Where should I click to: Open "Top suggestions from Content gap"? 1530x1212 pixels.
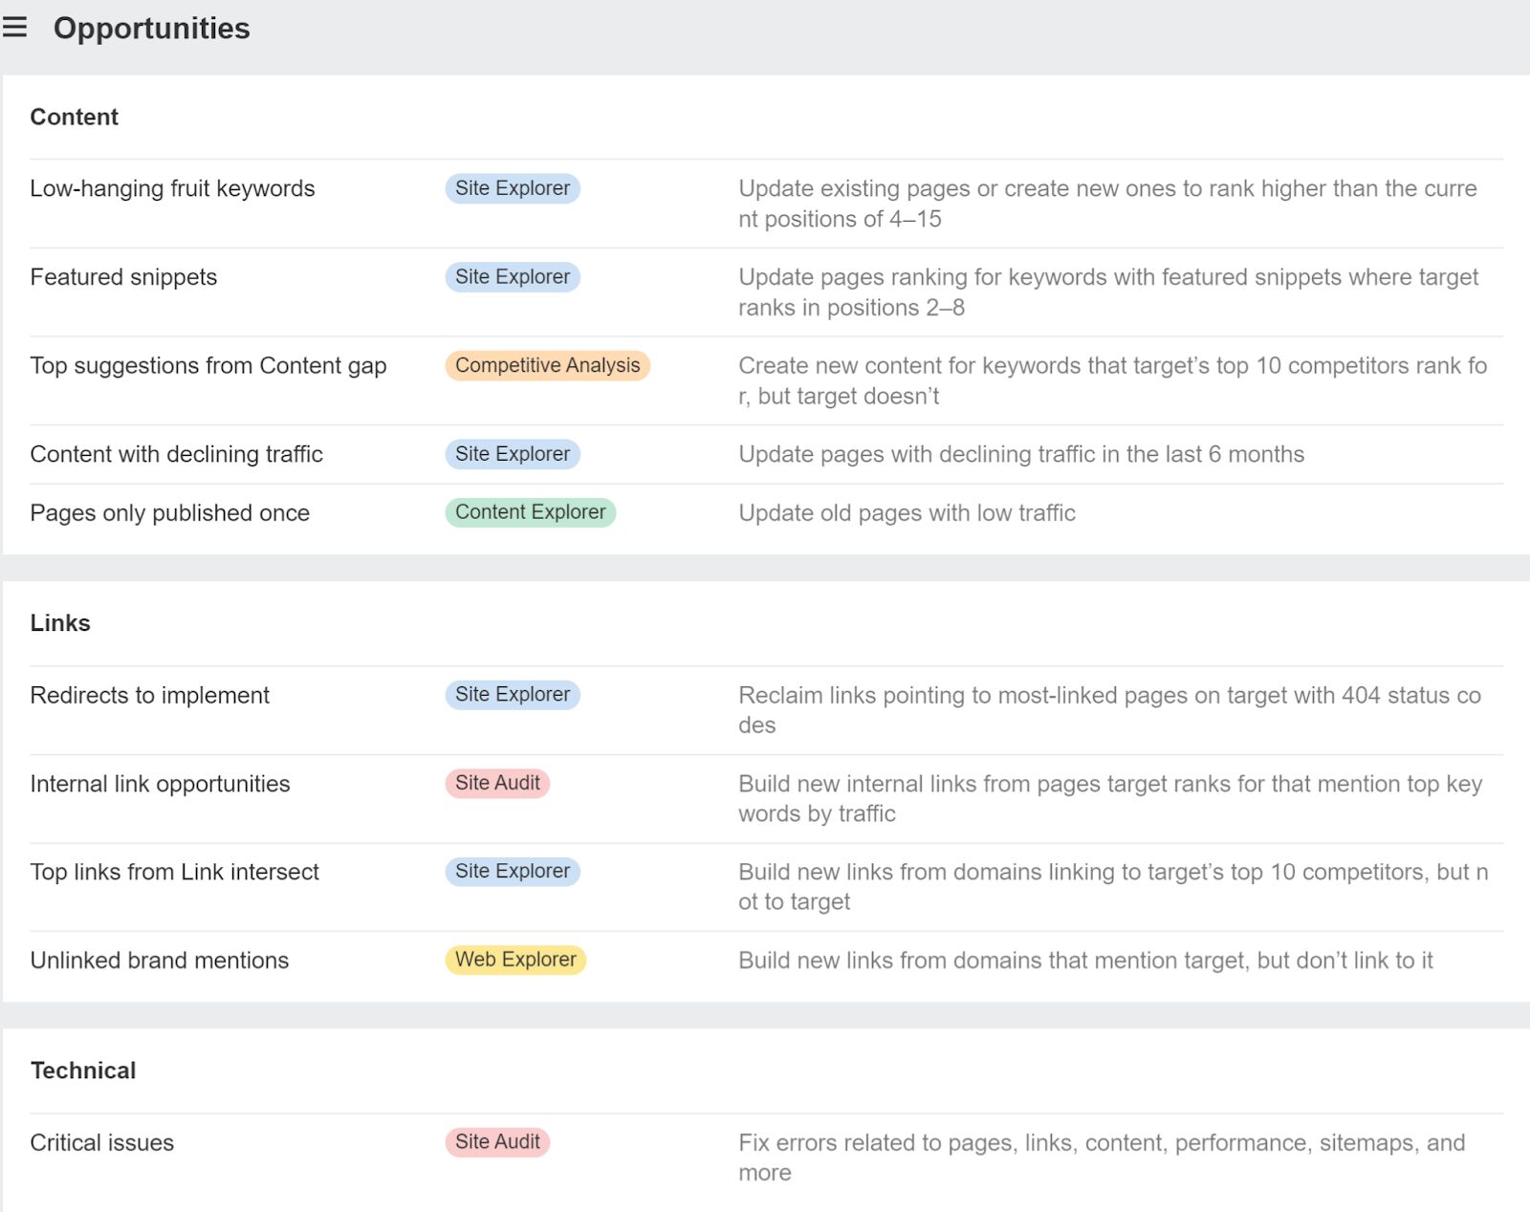click(208, 365)
